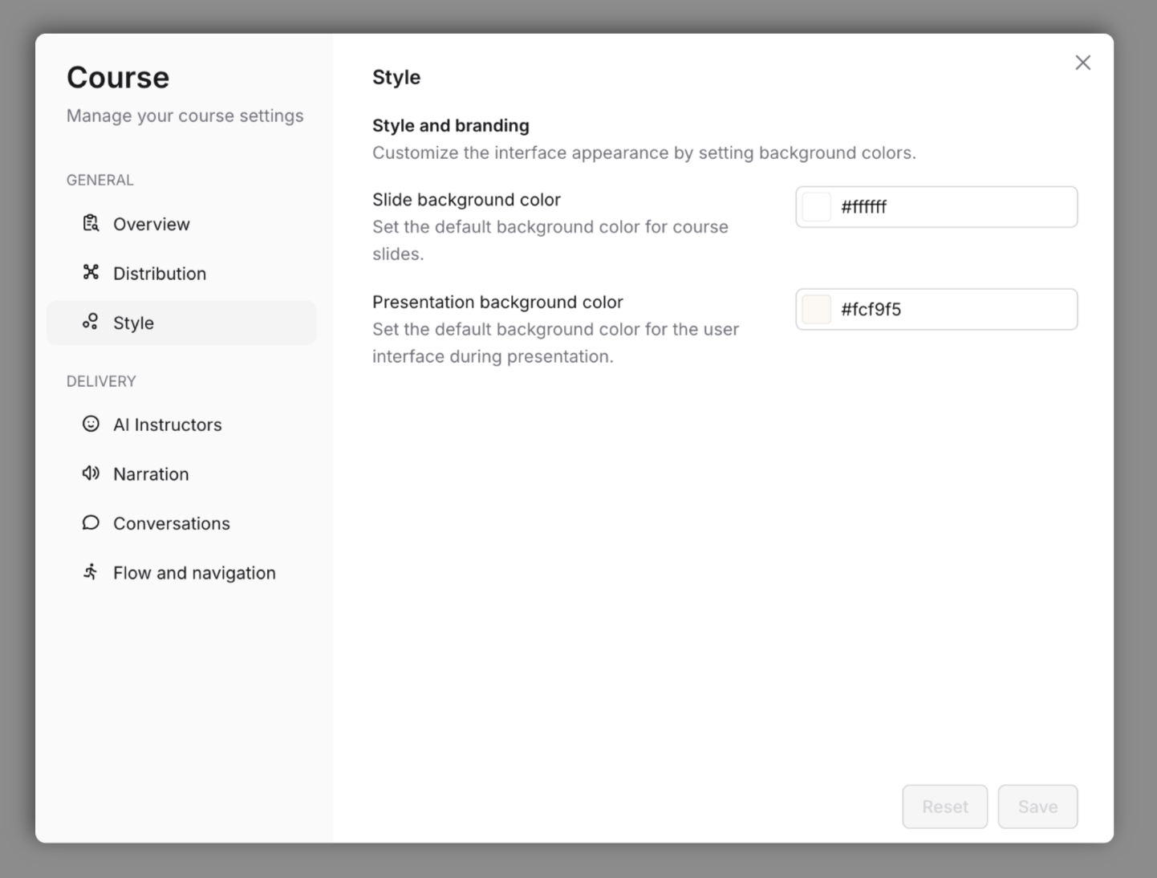Image resolution: width=1157 pixels, height=878 pixels.
Task: Click the presentation background color swatch
Action: [x=816, y=309]
